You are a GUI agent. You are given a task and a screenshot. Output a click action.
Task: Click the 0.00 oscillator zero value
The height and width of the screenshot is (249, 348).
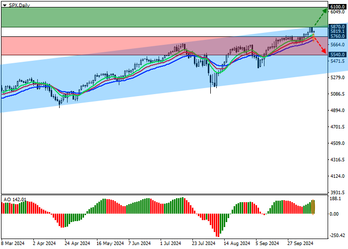tap(334, 214)
